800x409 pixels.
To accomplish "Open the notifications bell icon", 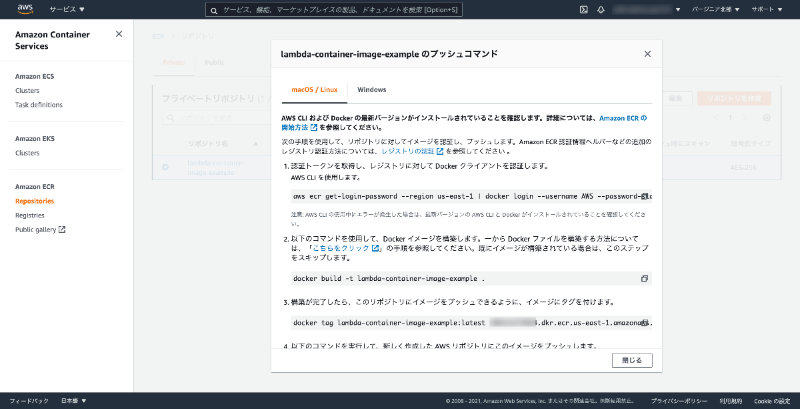I will coord(601,9).
